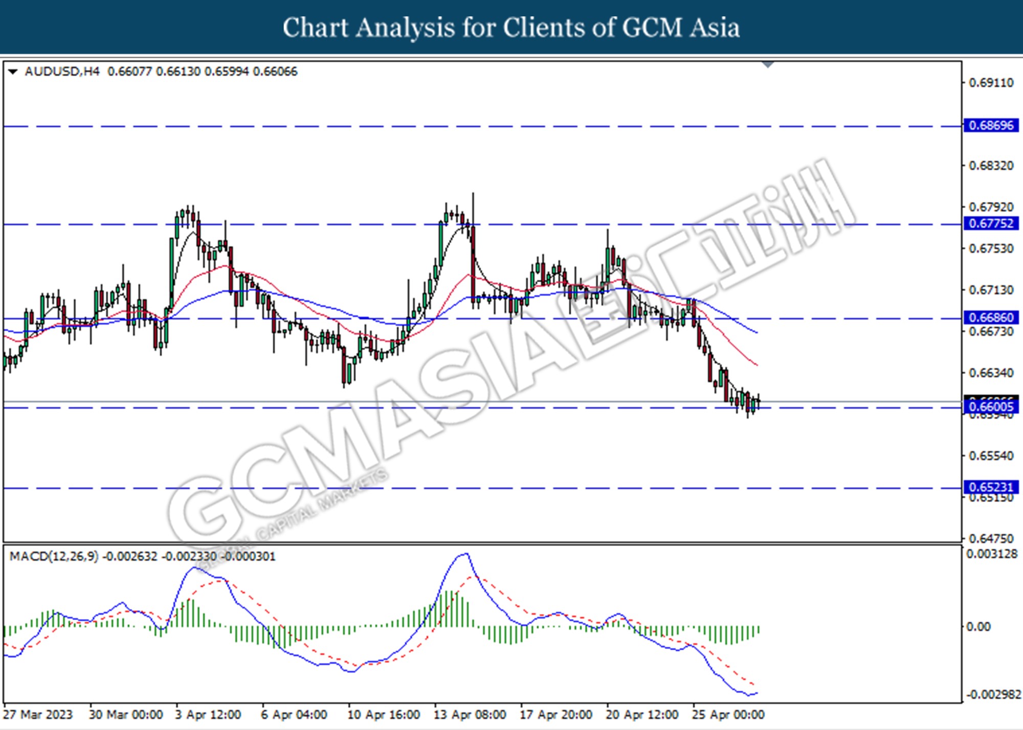1023x730 pixels.
Task: Click the 6 Apr 04:00 time label
Action: 294,714
